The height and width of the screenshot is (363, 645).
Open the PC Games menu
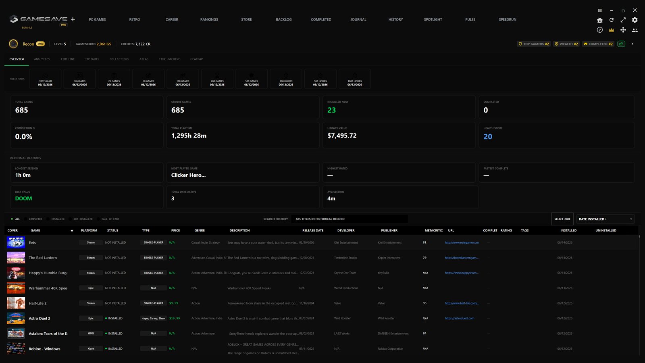click(97, 19)
